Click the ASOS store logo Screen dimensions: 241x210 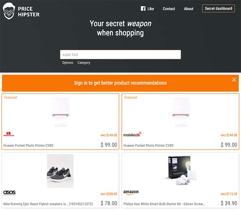[9, 192]
